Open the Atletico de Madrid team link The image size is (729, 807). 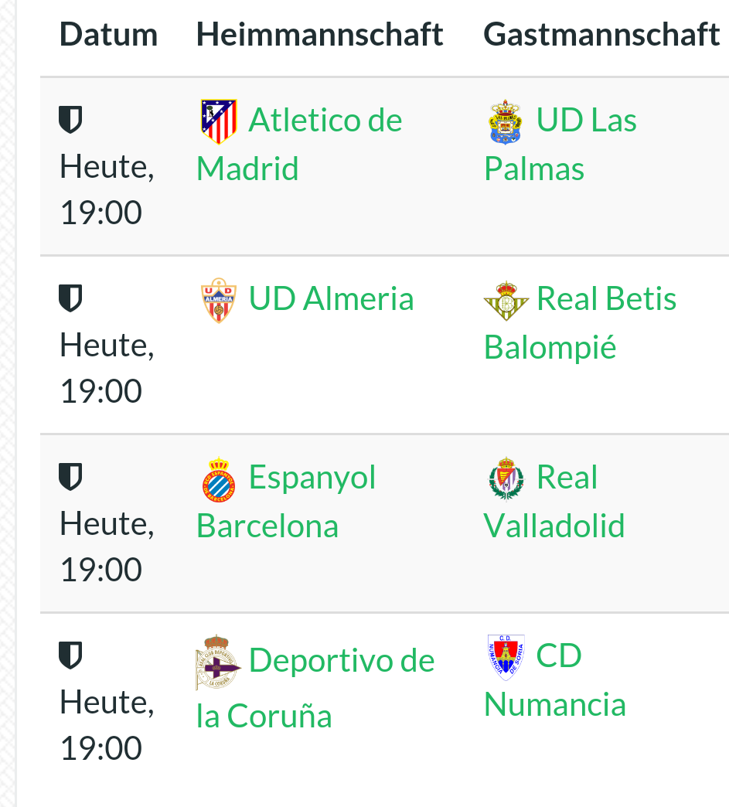coord(325,121)
